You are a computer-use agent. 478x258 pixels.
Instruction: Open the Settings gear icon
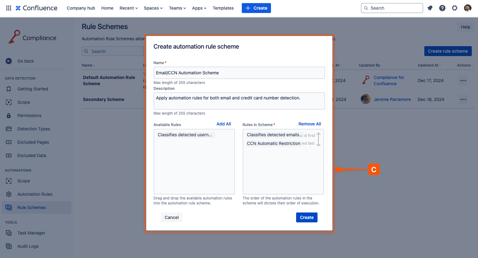pyautogui.click(x=454, y=8)
